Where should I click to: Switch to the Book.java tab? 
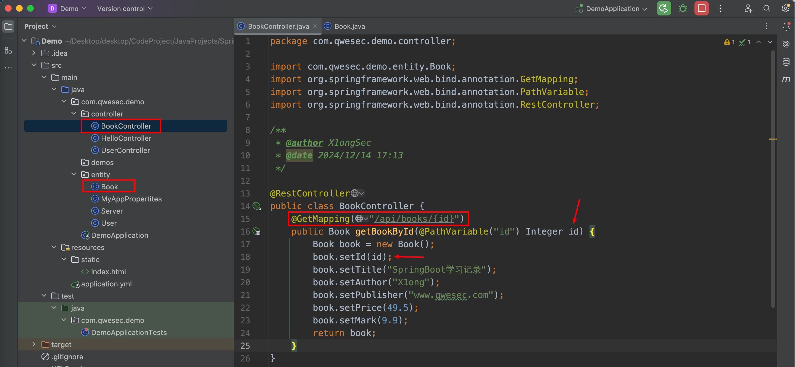[x=345, y=26]
